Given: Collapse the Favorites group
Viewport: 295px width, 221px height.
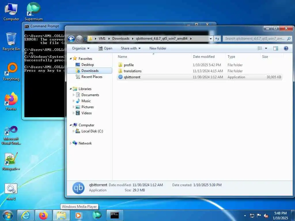Looking at the screenshot, I should click(71, 59).
